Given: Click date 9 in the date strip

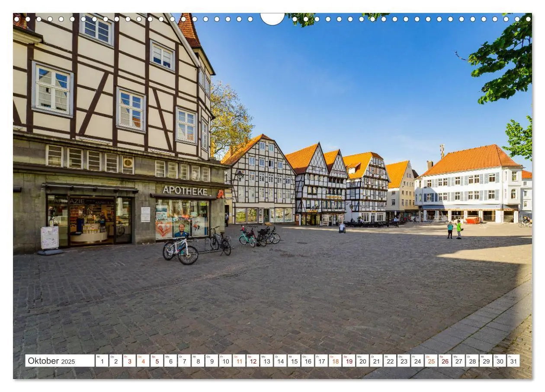Looking at the screenshot, I should pyautogui.click(x=212, y=361).
